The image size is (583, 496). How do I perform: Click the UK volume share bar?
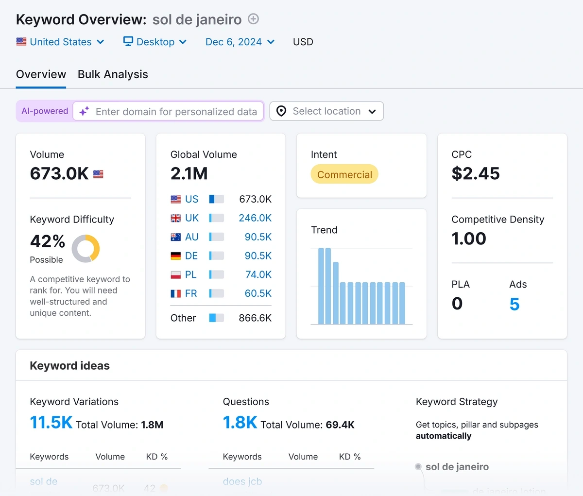217,218
